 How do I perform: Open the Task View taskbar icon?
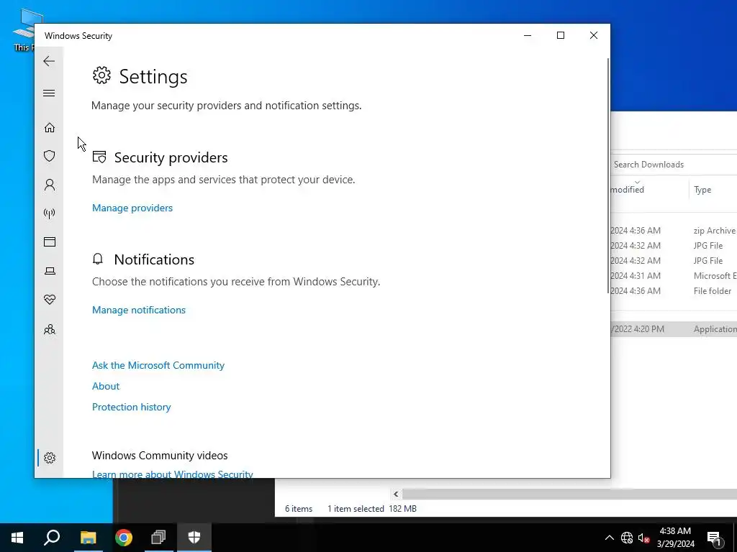[x=159, y=538]
